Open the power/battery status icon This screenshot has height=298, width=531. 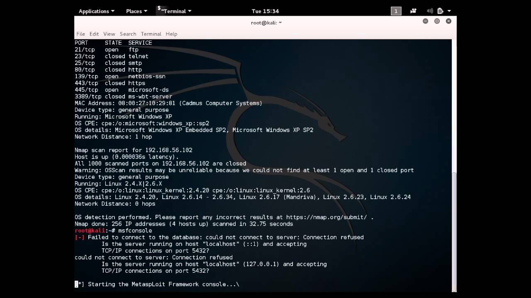click(441, 11)
